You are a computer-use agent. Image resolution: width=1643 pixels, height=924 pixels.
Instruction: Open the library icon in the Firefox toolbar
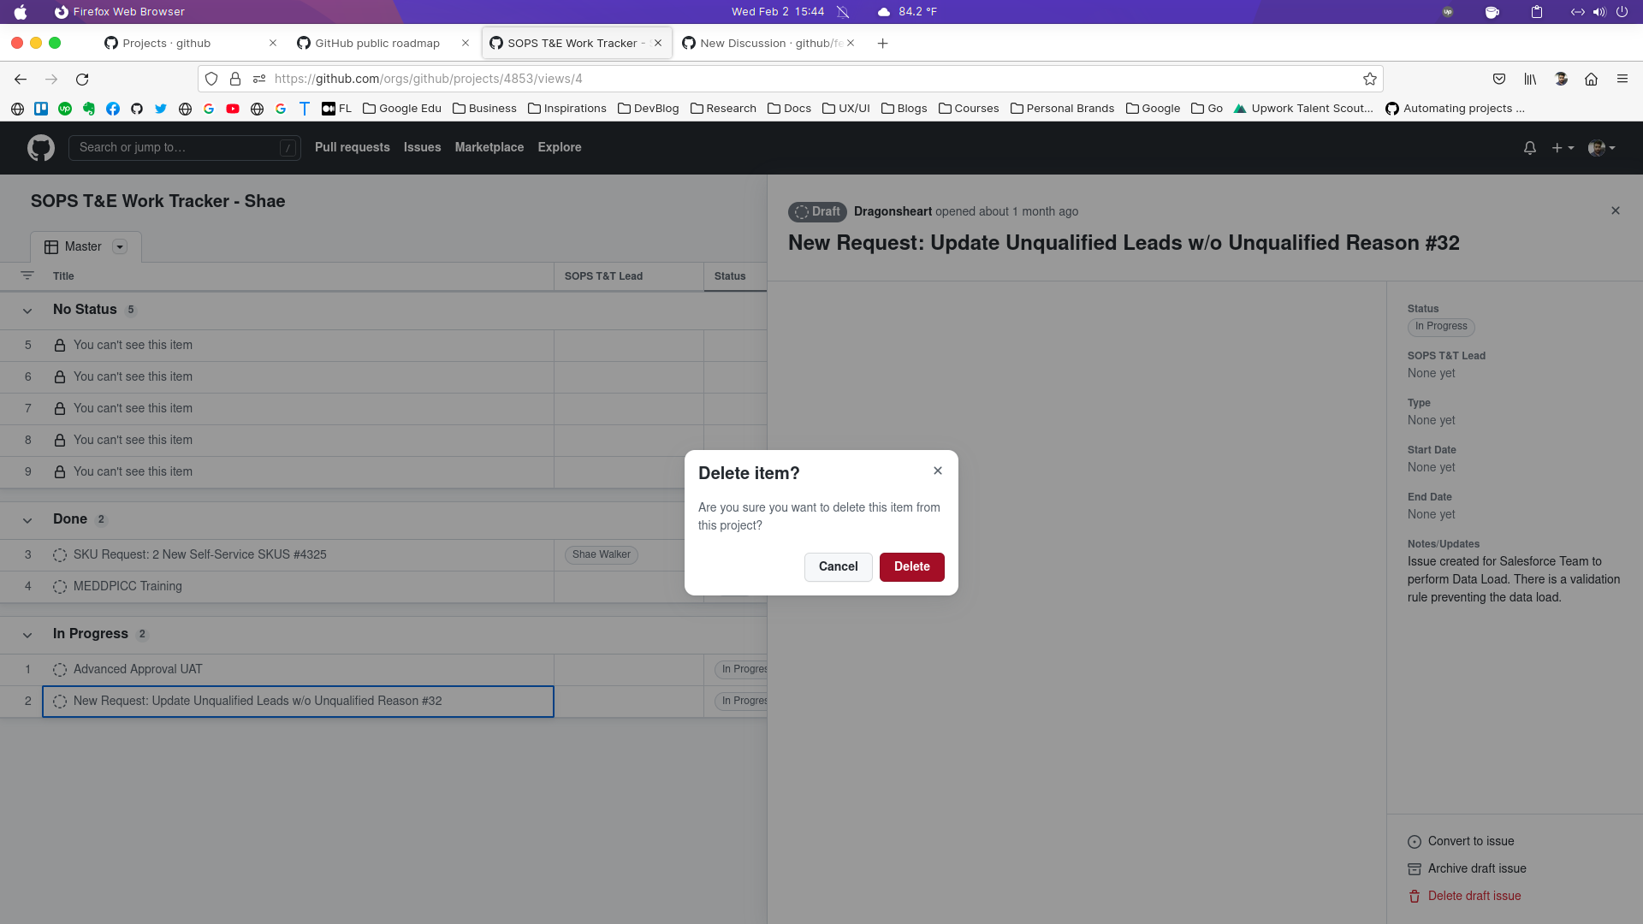[x=1530, y=80]
